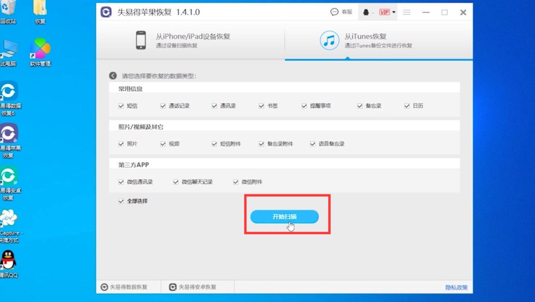Open 失易得数据恢复 link at bottom

point(124,287)
